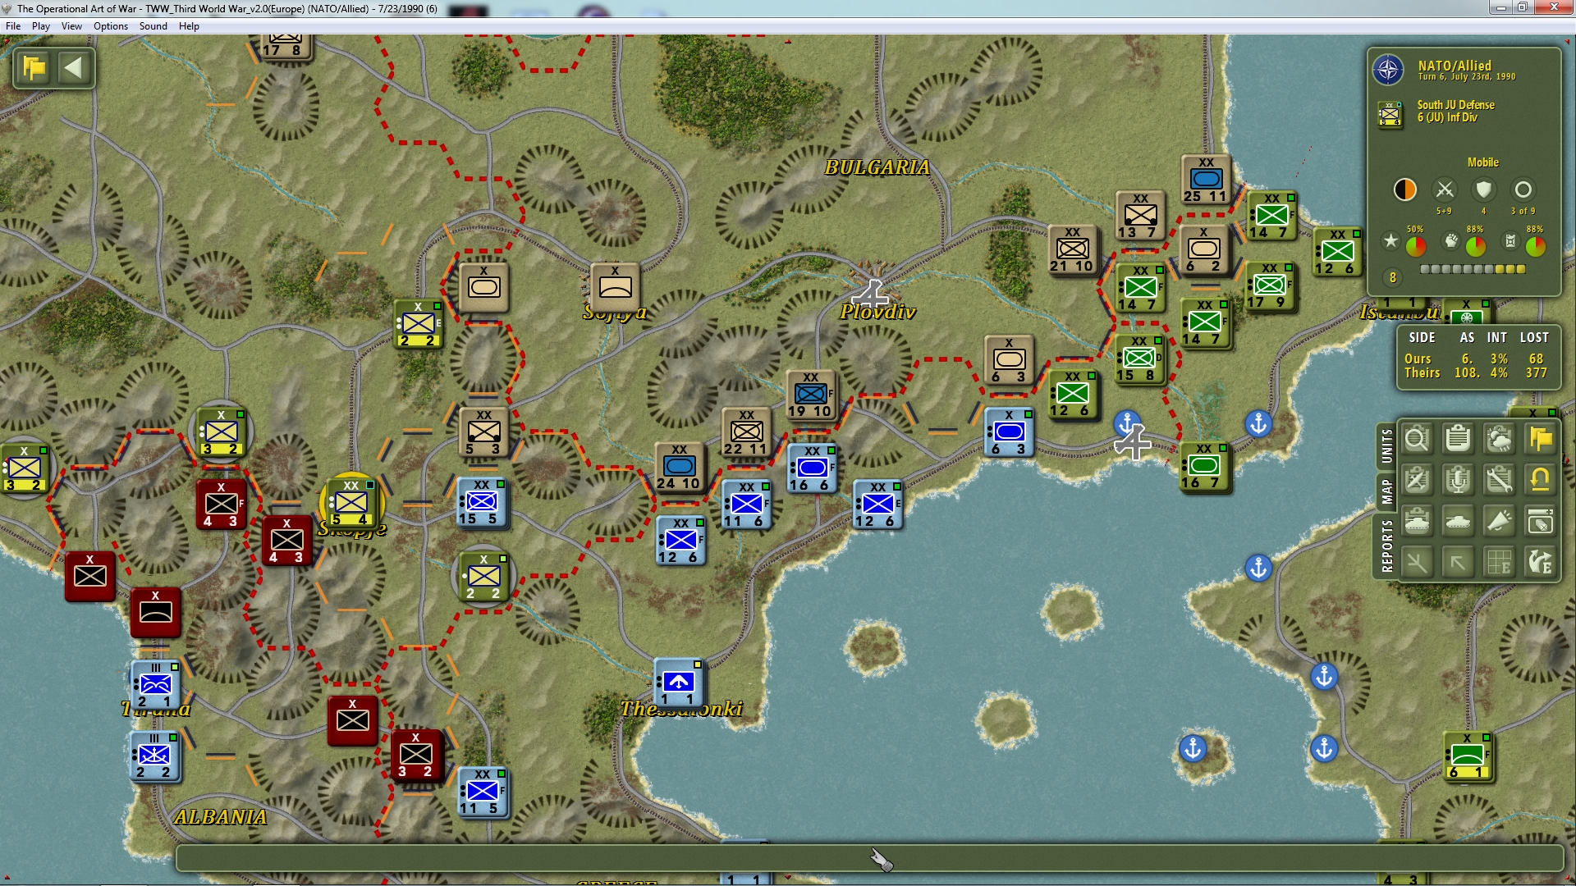Open the weather report clipboard
The width and height of the screenshot is (1576, 886).
pyautogui.click(x=1499, y=439)
